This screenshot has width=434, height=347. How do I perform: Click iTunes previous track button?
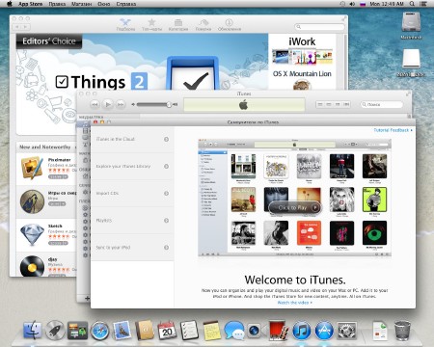coord(95,104)
